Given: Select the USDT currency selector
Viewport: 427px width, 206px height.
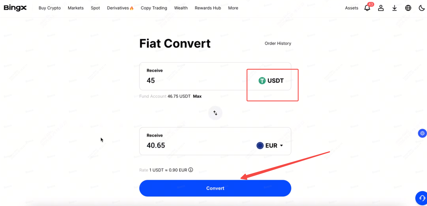Looking at the screenshot, I should [x=271, y=81].
